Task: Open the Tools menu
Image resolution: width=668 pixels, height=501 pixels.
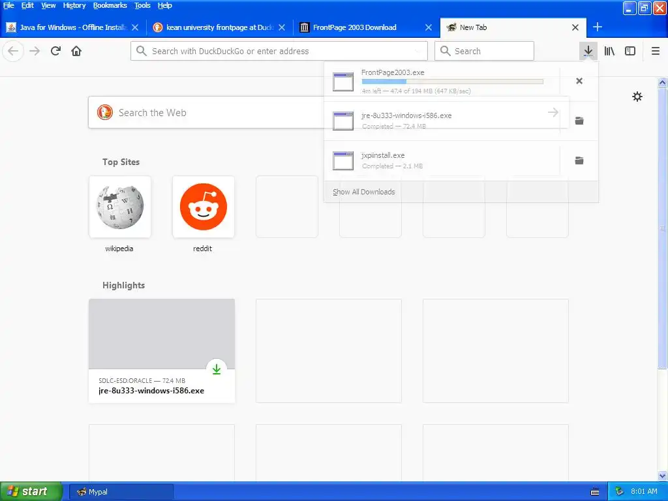Action: tap(142, 5)
